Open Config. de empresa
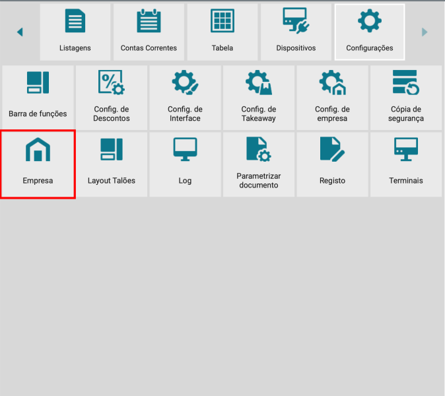Viewport: 445px width, 396px height. (x=332, y=98)
